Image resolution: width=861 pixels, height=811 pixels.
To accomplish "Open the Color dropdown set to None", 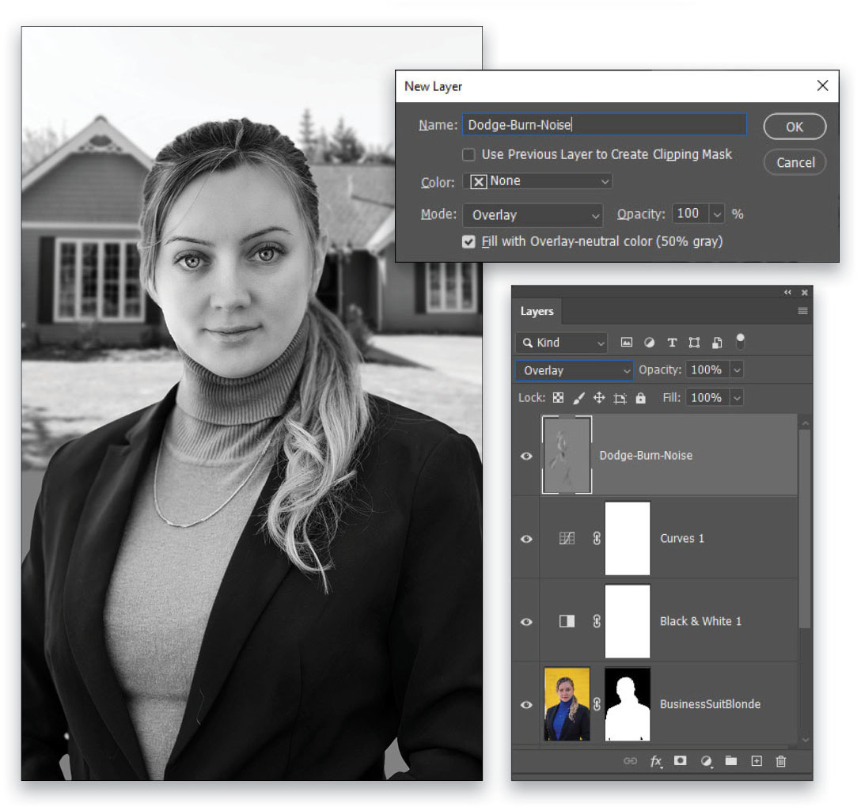I will (x=537, y=181).
